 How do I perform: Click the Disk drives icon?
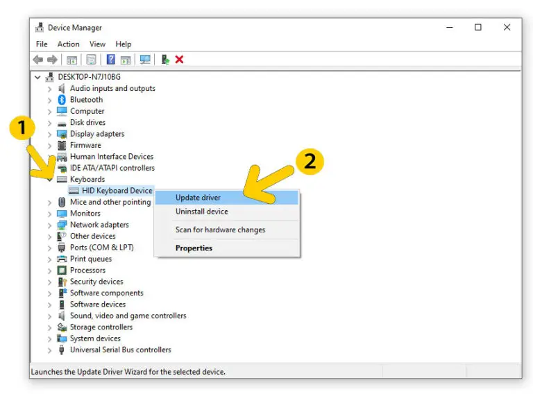(x=62, y=123)
